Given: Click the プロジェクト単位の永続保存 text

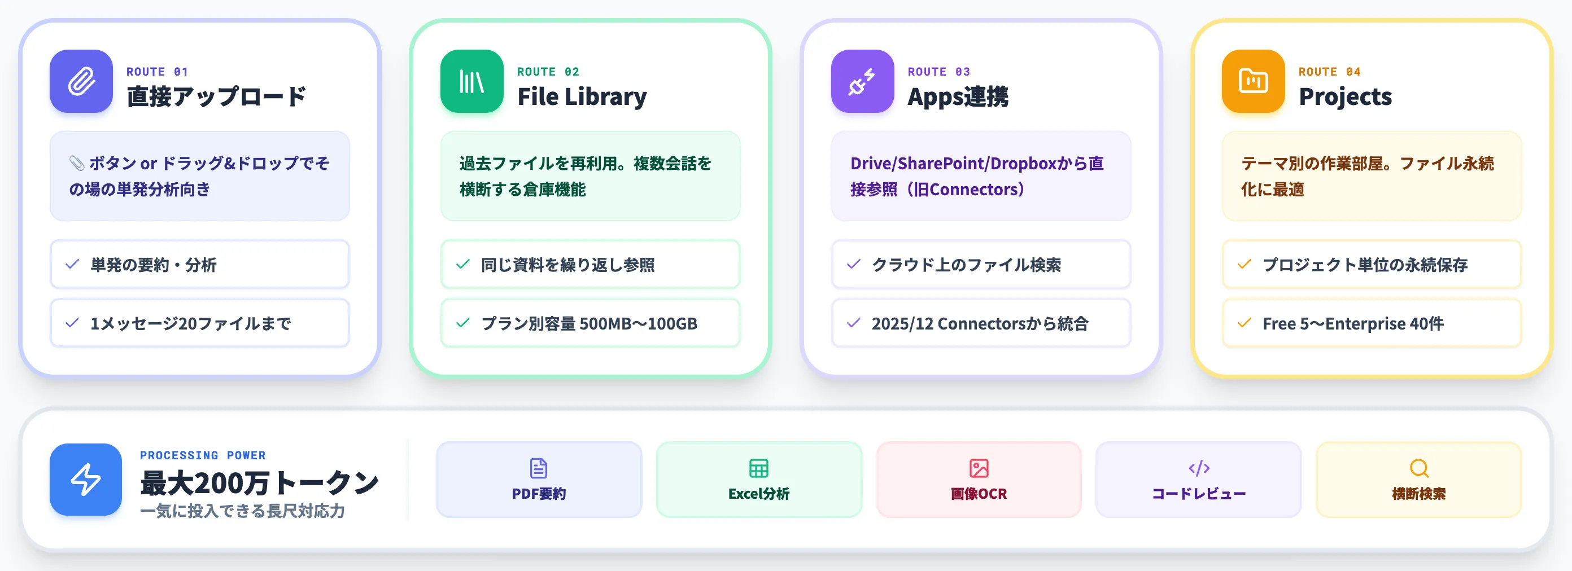Looking at the screenshot, I should point(1365,265).
